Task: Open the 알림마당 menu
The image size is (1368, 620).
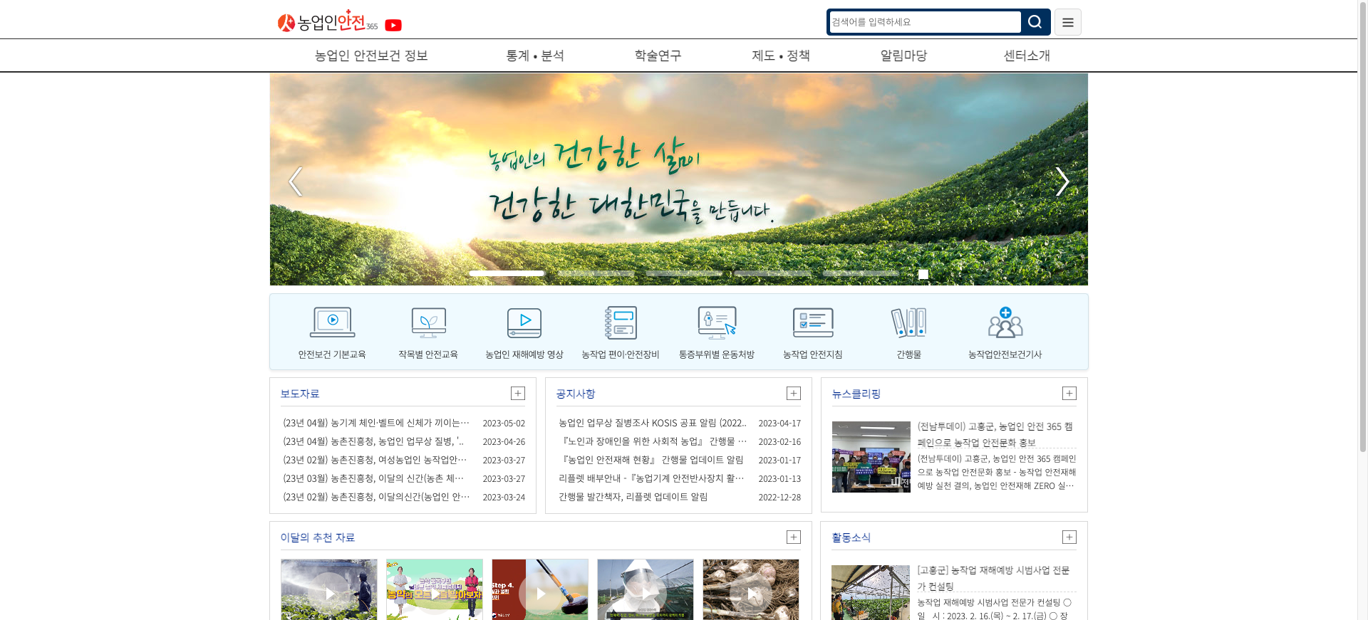Action: (903, 56)
